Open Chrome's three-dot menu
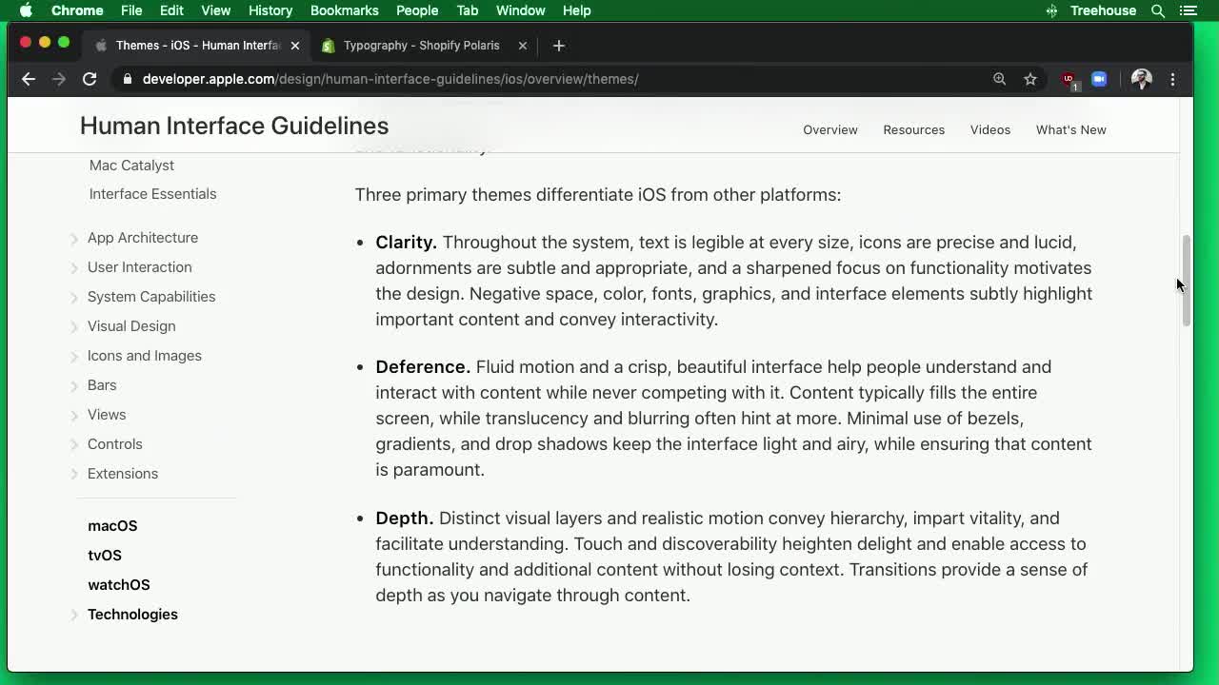This screenshot has width=1219, height=685. [1172, 79]
